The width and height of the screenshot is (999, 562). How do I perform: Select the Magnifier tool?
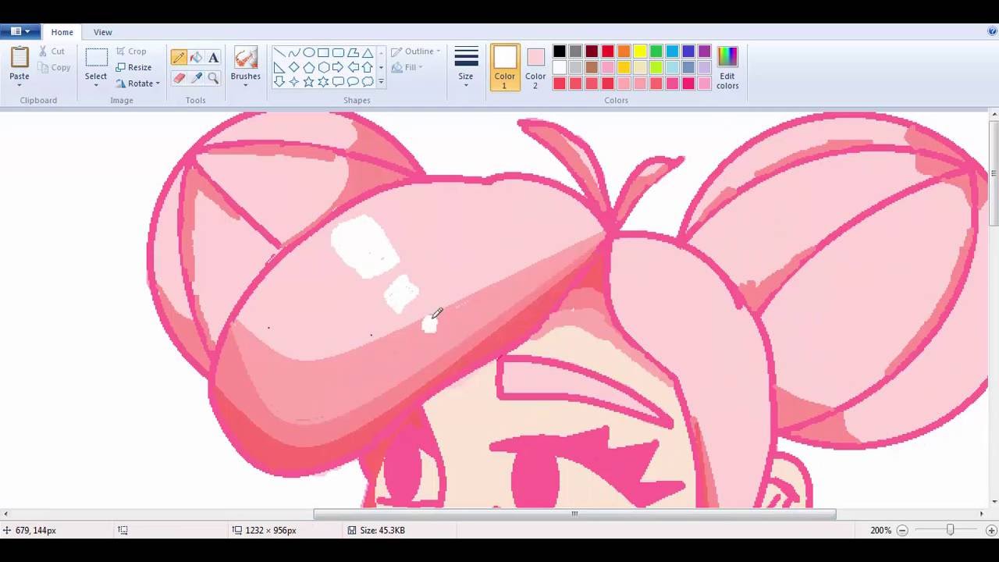pyautogui.click(x=213, y=78)
